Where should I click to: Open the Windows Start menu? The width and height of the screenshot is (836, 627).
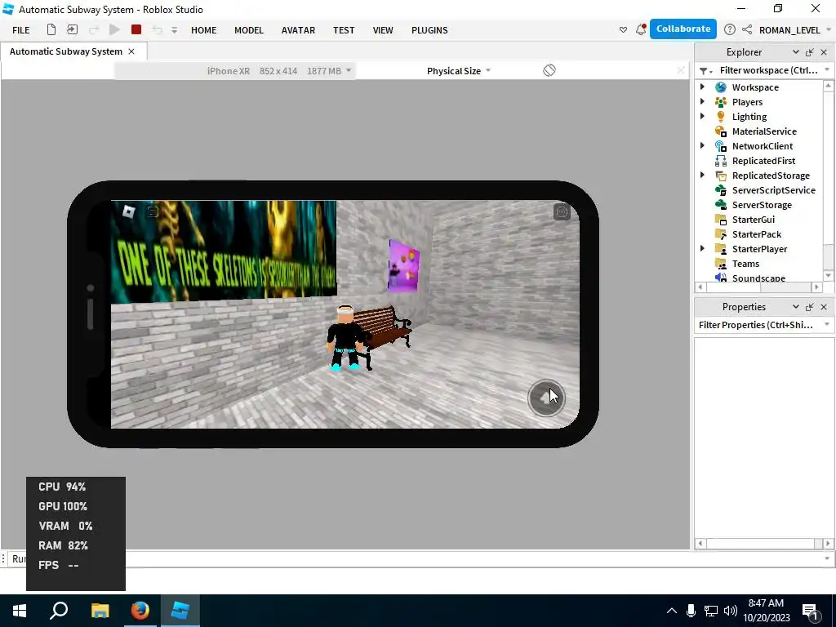pyautogui.click(x=20, y=611)
